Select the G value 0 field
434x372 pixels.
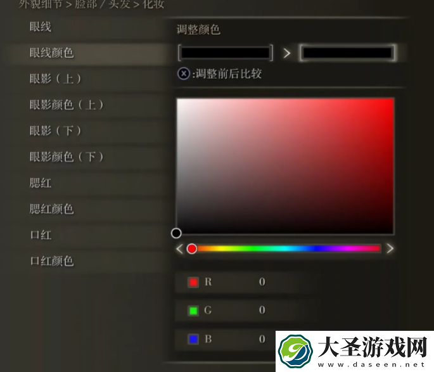[262, 310]
